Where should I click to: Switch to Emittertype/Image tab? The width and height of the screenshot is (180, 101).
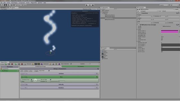(40, 66)
